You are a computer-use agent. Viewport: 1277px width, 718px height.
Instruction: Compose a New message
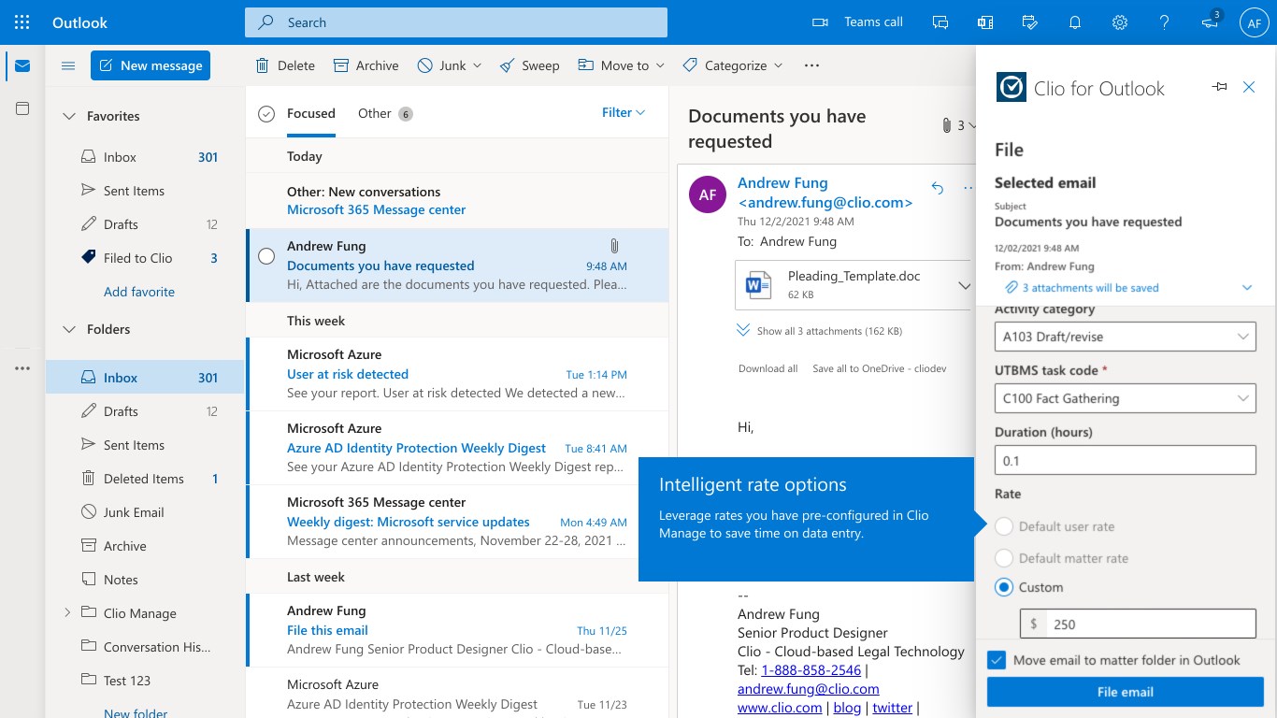[151, 65]
